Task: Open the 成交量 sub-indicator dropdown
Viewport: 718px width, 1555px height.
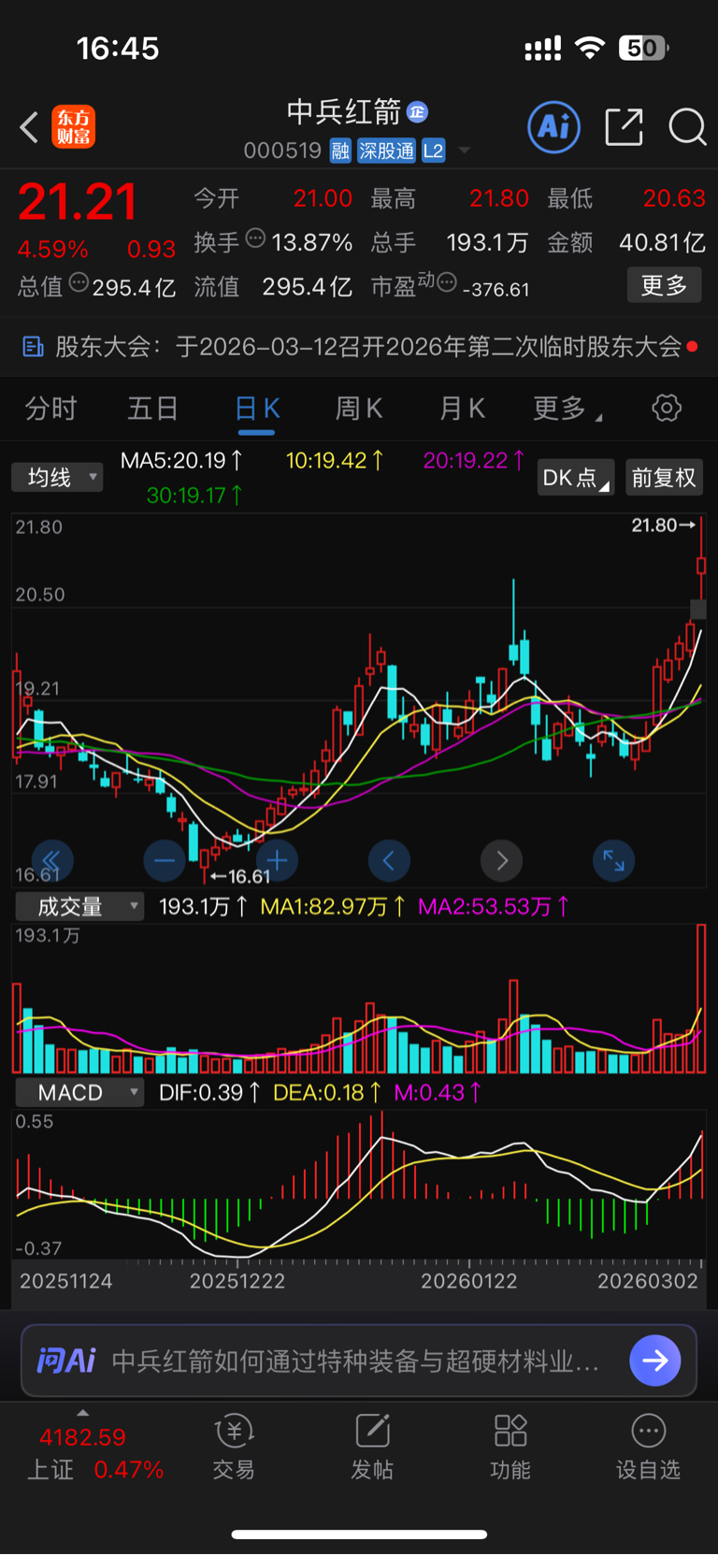Action: [x=79, y=906]
